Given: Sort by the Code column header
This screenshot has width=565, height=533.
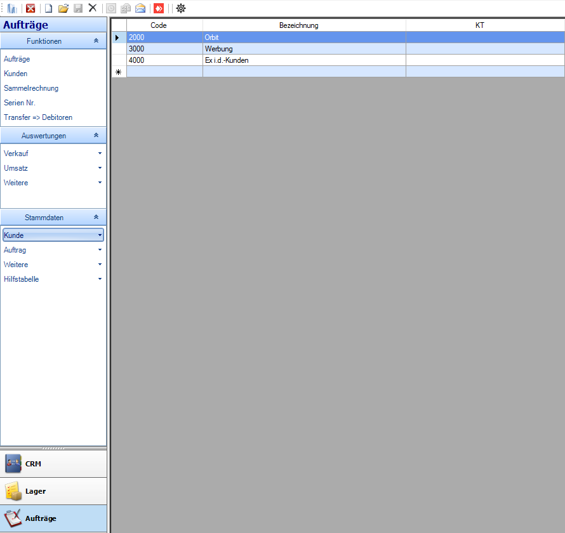Looking at the screenshot, I should coord(164,25).
